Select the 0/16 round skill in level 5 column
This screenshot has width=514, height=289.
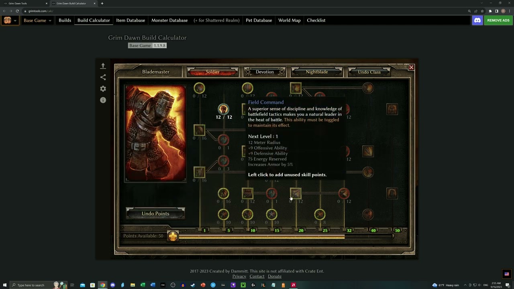[x=223, y=193]
